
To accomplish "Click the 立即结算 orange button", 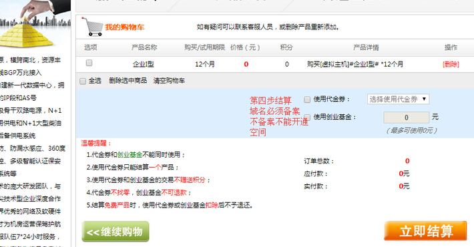I will tap(425, 231).
